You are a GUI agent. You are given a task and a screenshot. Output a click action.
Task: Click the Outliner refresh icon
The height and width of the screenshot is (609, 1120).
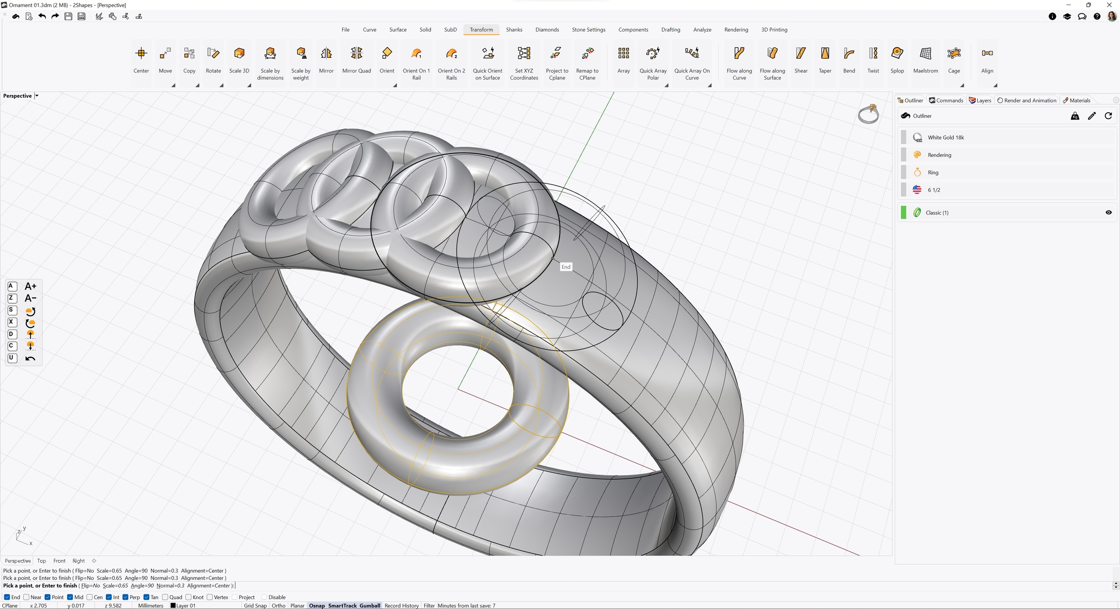pyautogui.click(x=1108, y=116)
